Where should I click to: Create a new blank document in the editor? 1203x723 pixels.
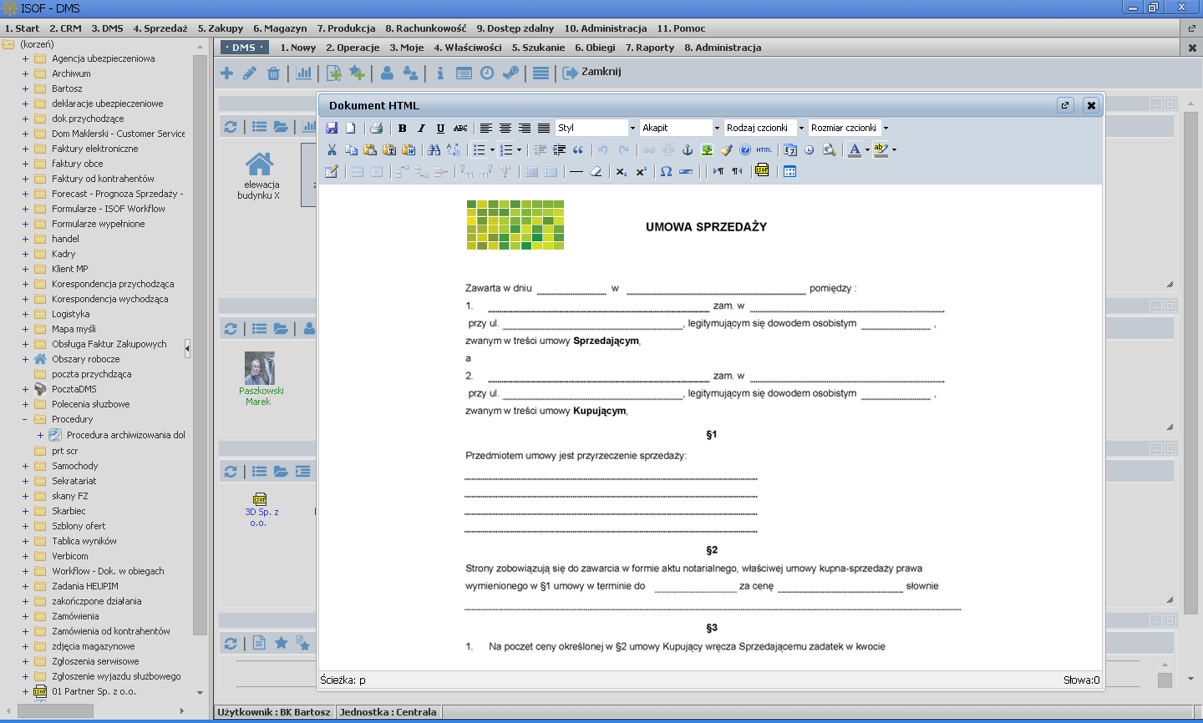351,128
